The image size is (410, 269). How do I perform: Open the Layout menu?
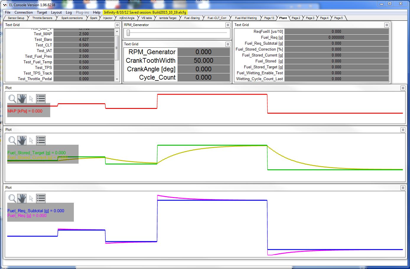coord(56,12)
